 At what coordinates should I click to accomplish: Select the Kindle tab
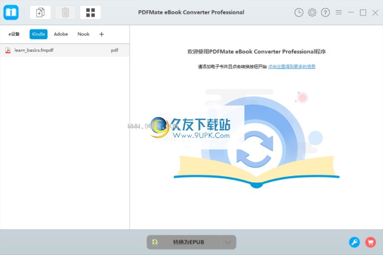coord(38,34)
